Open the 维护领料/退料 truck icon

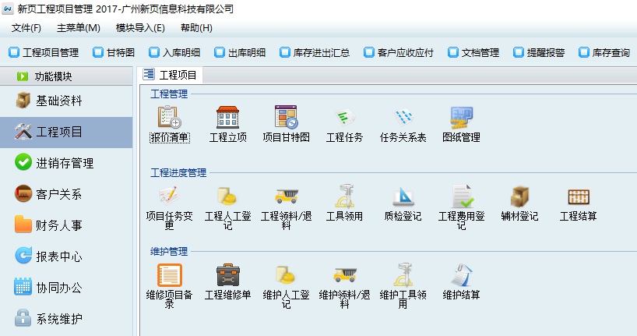click(344, 275)
